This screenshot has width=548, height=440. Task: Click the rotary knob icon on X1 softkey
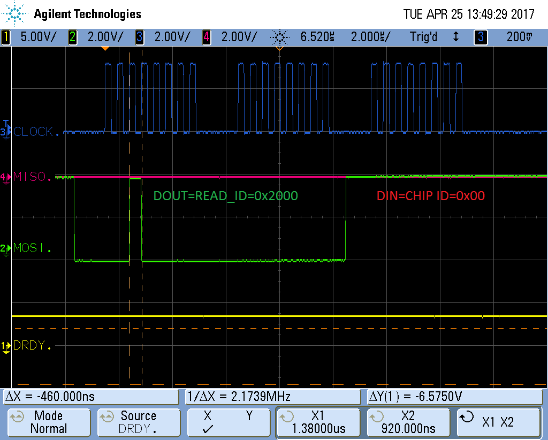point(287,416)
